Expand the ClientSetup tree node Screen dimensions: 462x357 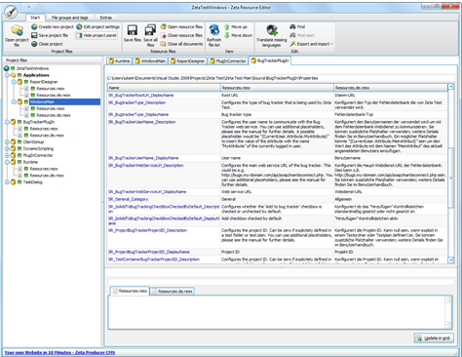click(7, 142)
